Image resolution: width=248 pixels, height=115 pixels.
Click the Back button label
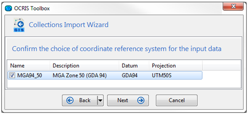tap(85, 101)
